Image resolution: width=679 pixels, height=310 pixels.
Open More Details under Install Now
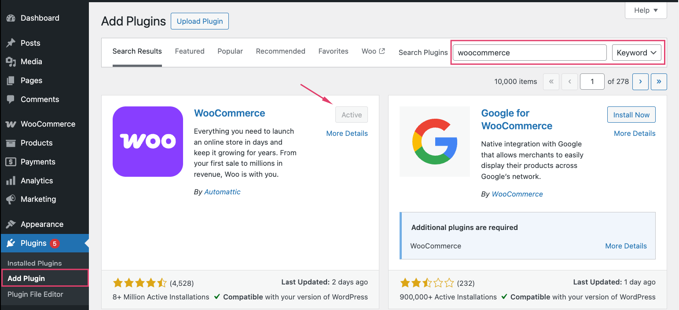(635, 134)
